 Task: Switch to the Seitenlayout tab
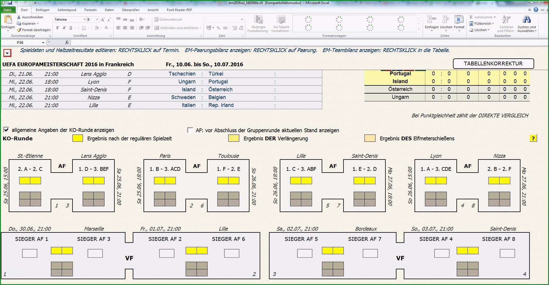(x=67, y=10)
